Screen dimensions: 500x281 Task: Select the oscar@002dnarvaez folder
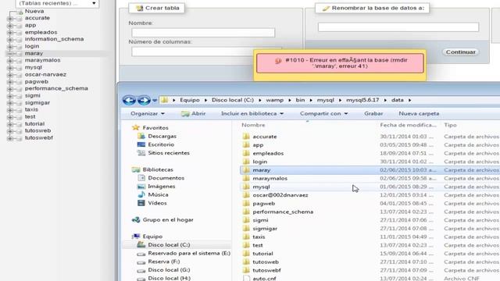[280, 195]
